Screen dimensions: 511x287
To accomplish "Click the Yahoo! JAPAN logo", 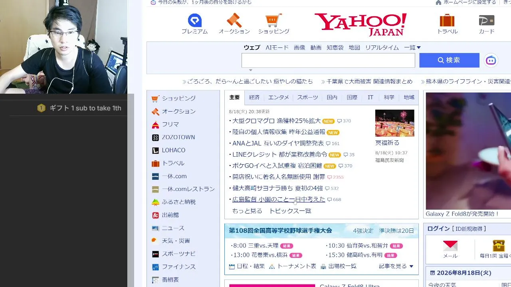I will (360, 24).
